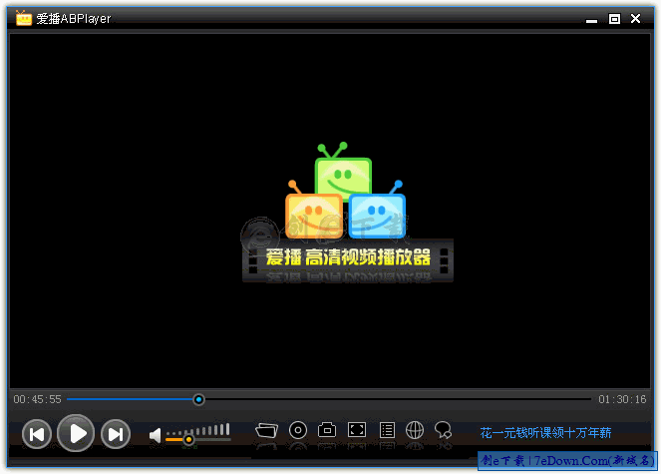Screen dimensions: 661x474
Task: Click the previous track button
Action: [x=37, y=434]
